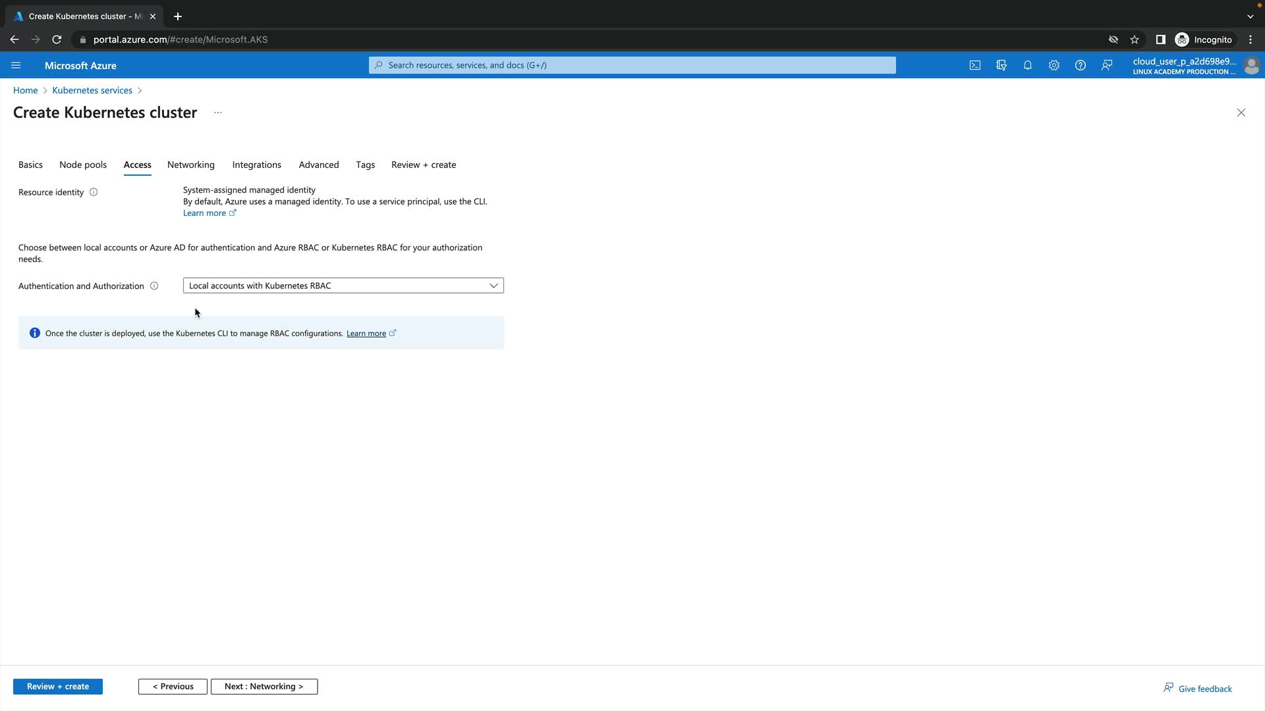
Task: Open the browser tab search chevron
Action: [x=1250, y=16]
